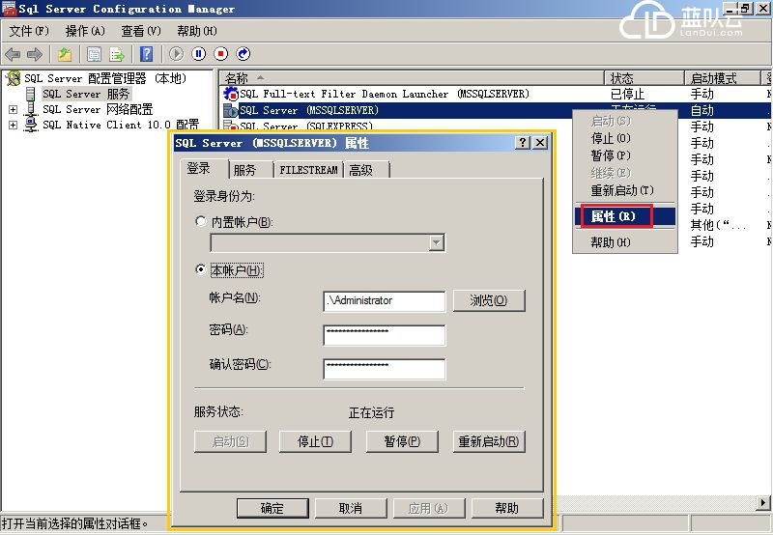This screenshot has height=535, width=773.
Task: Click the 确定 button
Action: point(272,508)
